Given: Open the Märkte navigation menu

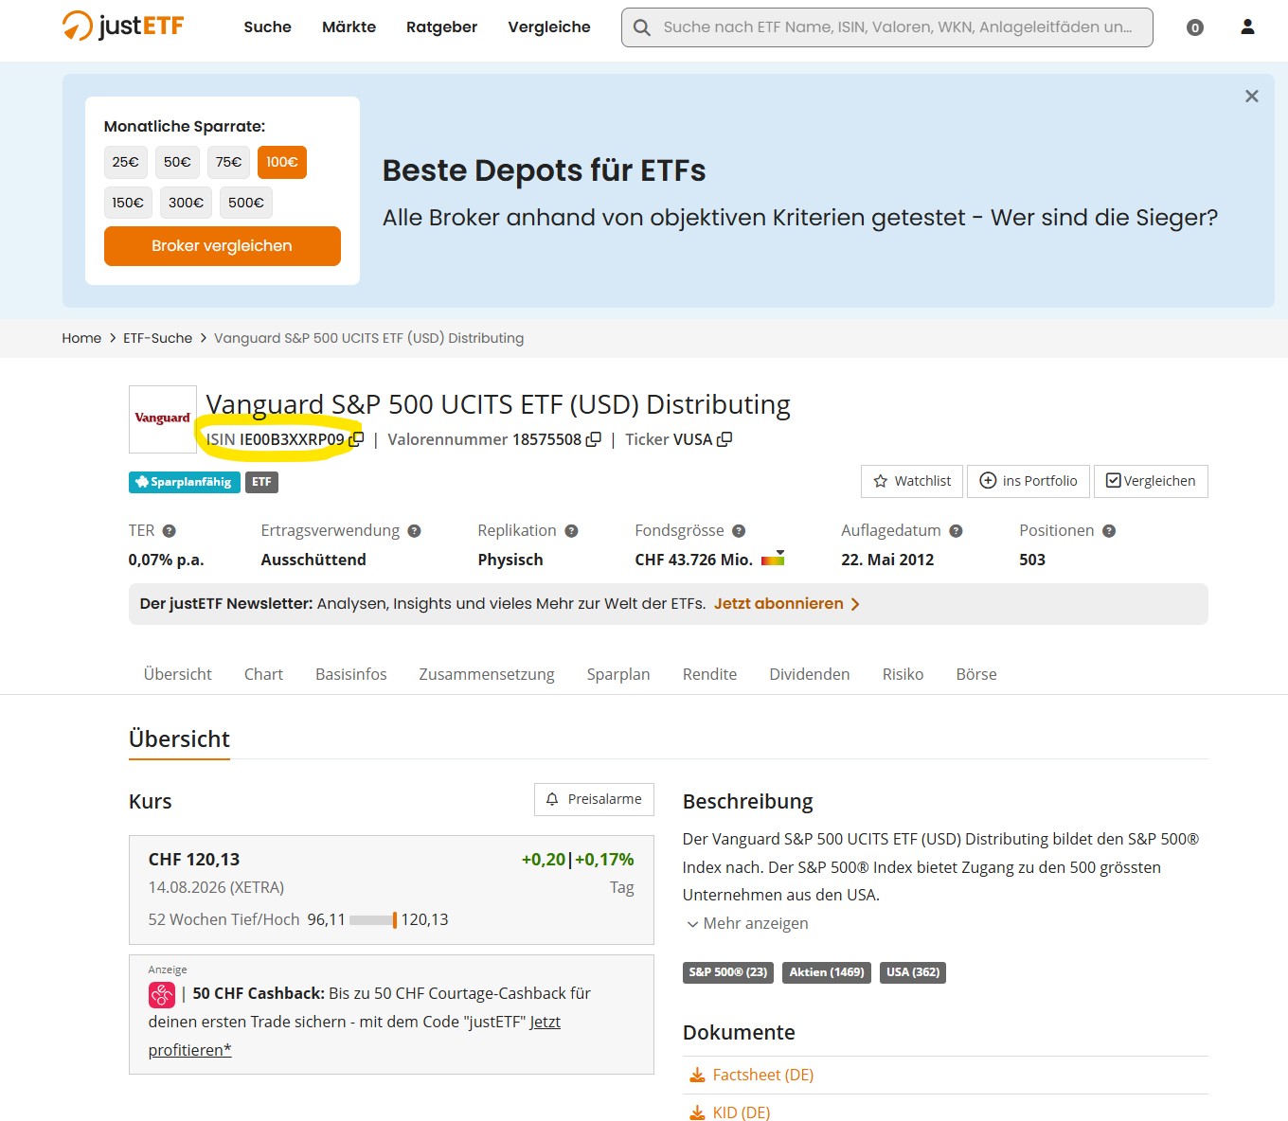Looking at the screenshot, I should pyautogui.click(x=349, y=27).
